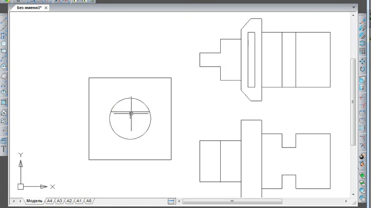Image resolution: width=371 pixels, height=208 pixels.
Task: Select the Point tool
Action: click(3, 131)
